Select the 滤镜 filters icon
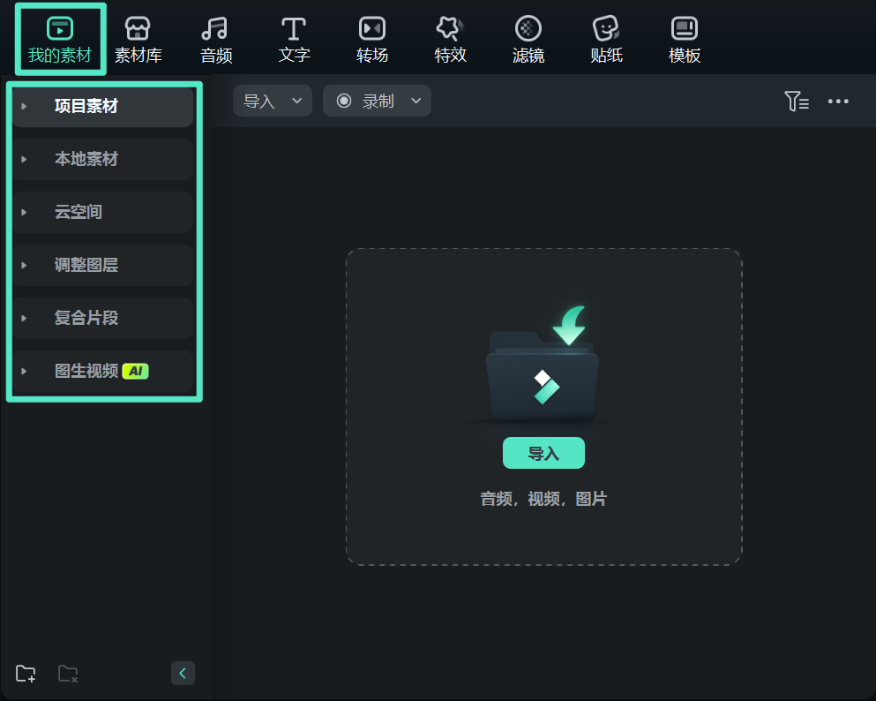 point(528,40)
